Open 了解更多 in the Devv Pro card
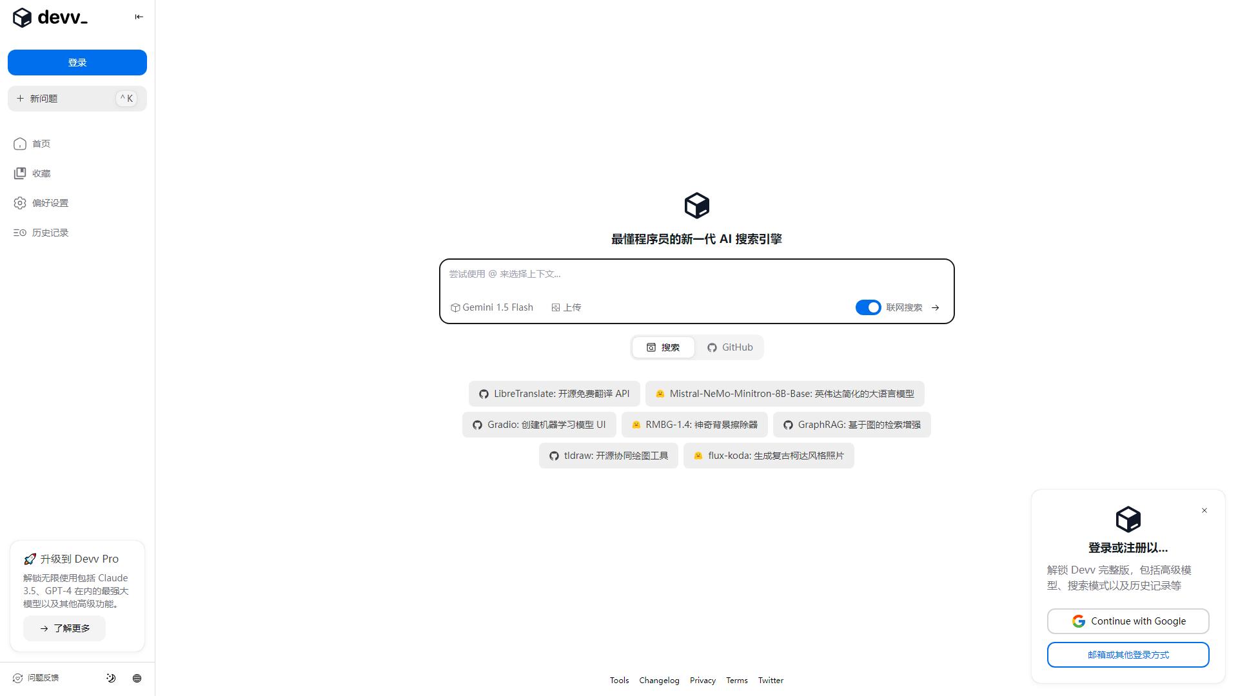This screenshot has width=1238, height=696. pyautogui.click(x=64, y=628)
